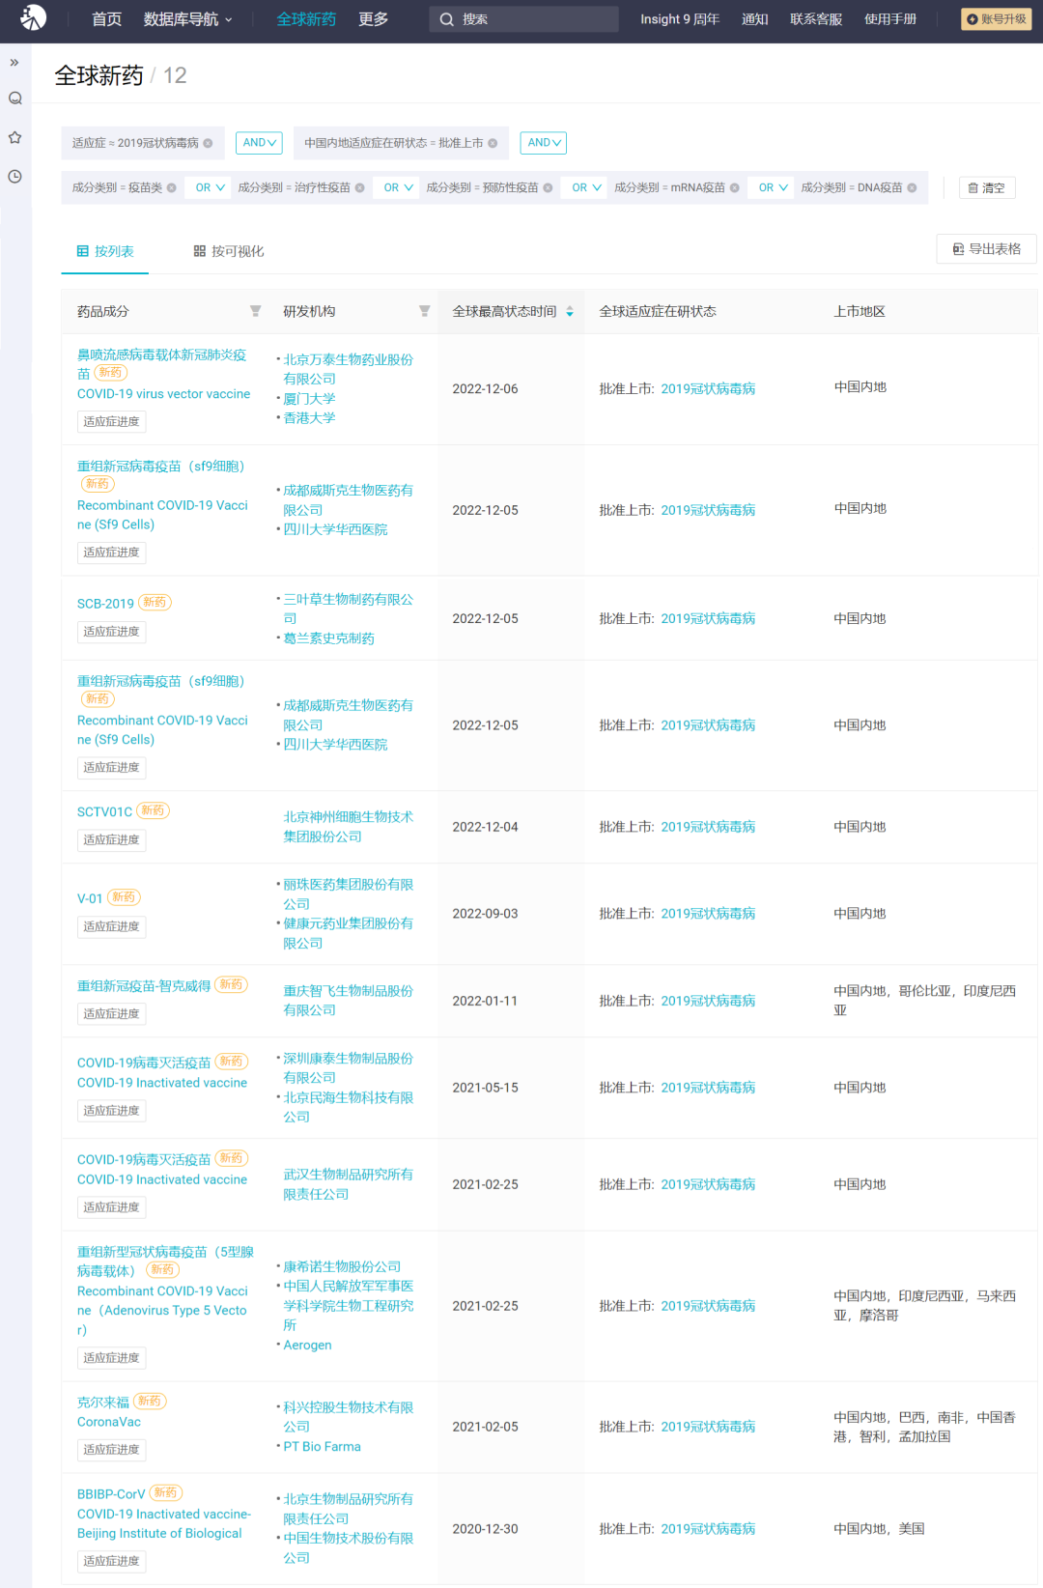
Task: Expand the left sidebar with double-chevron icon
Action: click(x=14, y=63)
